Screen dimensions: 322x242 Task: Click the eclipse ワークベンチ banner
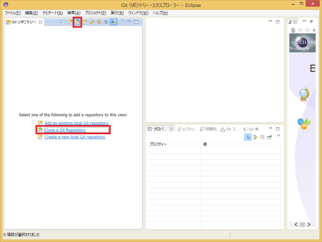click(x=302, y=43)
